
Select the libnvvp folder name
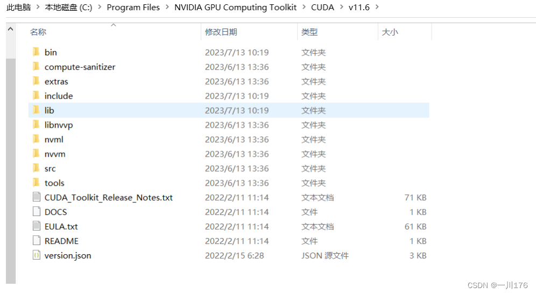pos(59,125)
